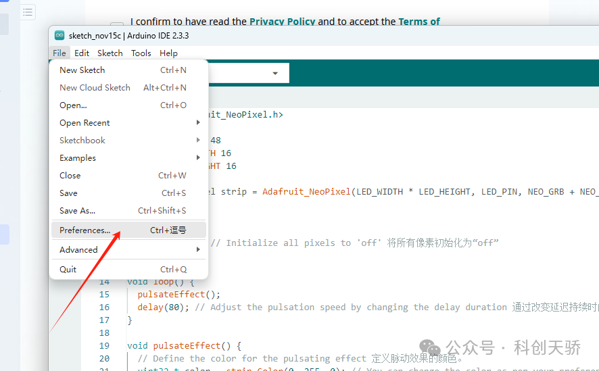Choose Open... in the File menu

[73, 105]
